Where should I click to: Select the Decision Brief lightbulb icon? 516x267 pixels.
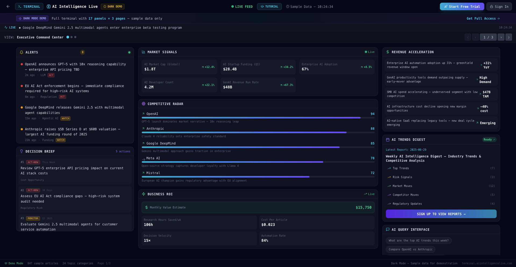pyautogui.click(x=22, y=151)
